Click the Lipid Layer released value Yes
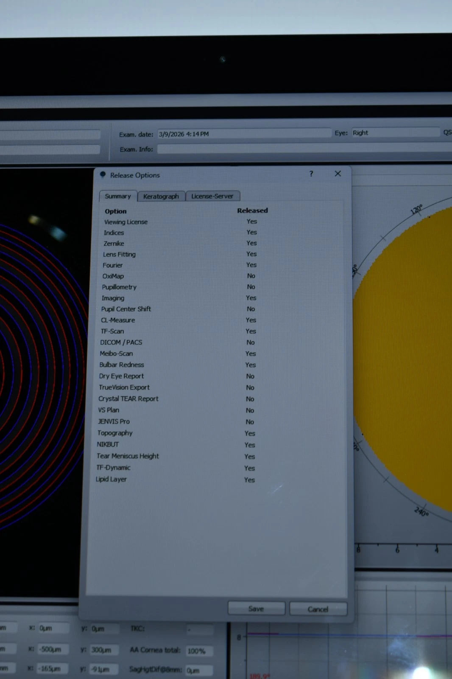The image size is (452, 679). [x=250, y=480]
